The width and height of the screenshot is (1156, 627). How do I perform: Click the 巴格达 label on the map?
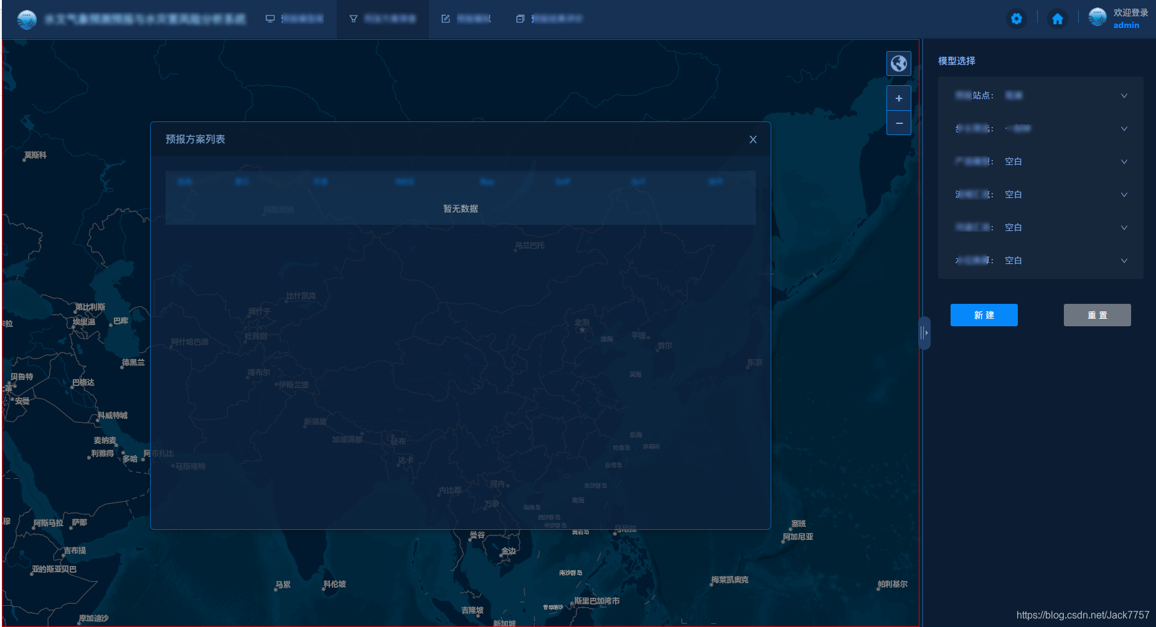pyautogui.click(x=83, y=382)
